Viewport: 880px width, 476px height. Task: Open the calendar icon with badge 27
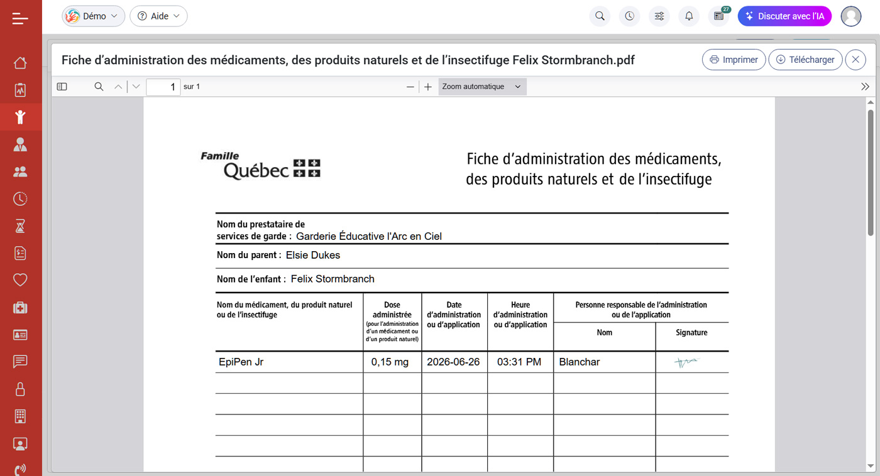tap(718, 16)
